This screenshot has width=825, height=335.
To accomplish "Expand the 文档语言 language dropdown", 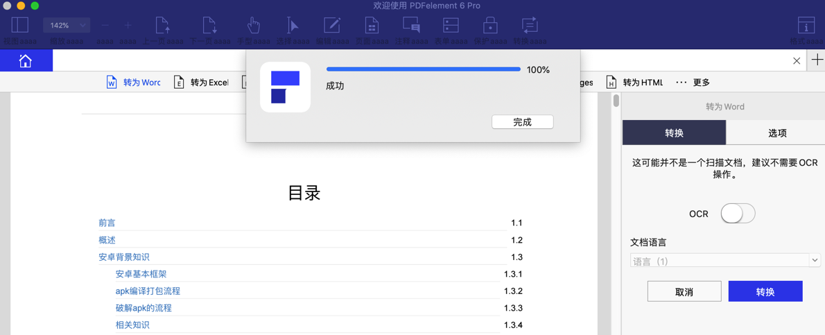I will pos(725,261).
